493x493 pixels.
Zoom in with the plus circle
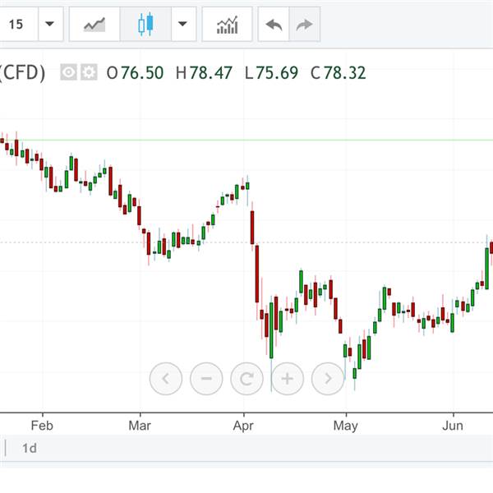coord(288,379)
